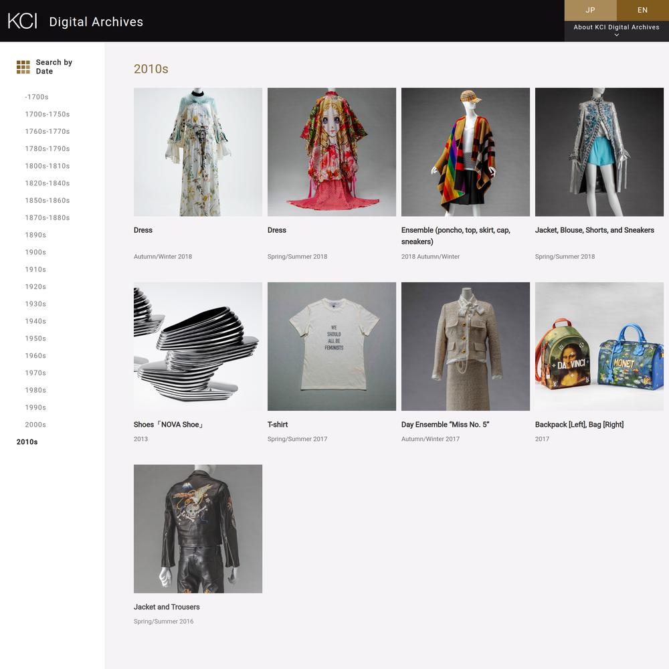This screenshot has height=669, width=669.
Task: Open the 2000s decade listing
Action: (35, 425)
